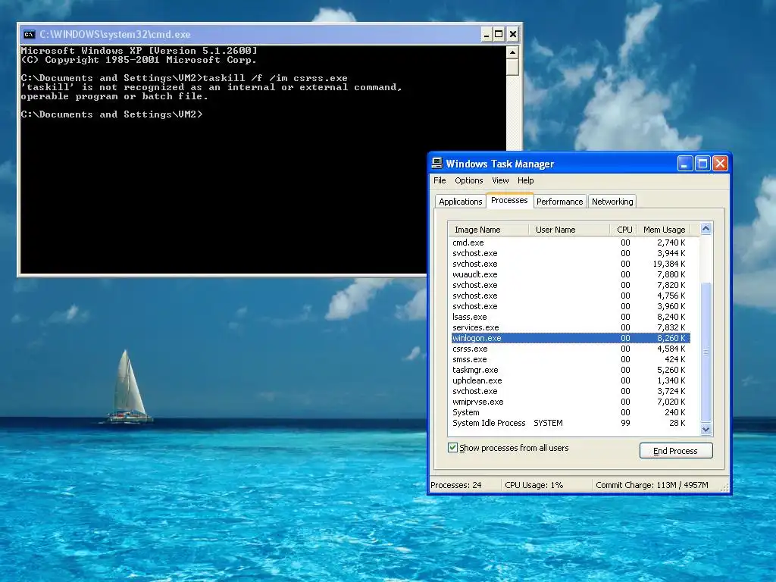Select svchost.exe row using 3,960 K
This screenshot has height=582, width=776.
tap(571, 306)
